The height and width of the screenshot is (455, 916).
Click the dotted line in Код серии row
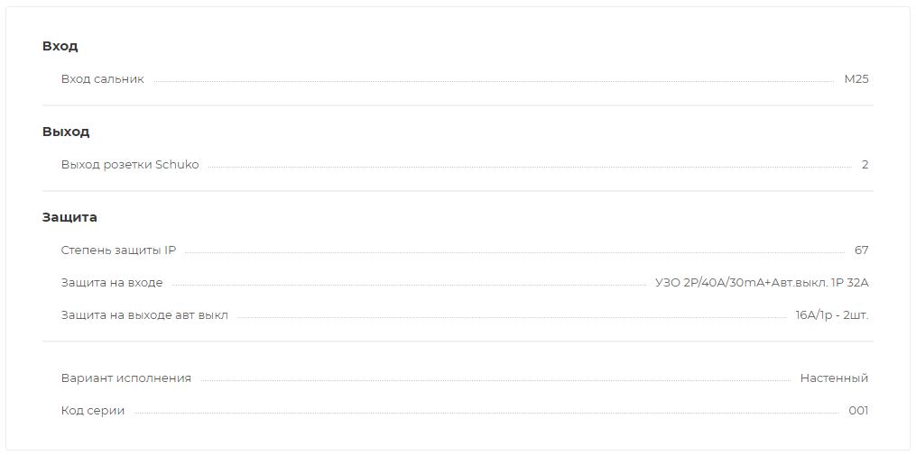[x=486, y=414]
